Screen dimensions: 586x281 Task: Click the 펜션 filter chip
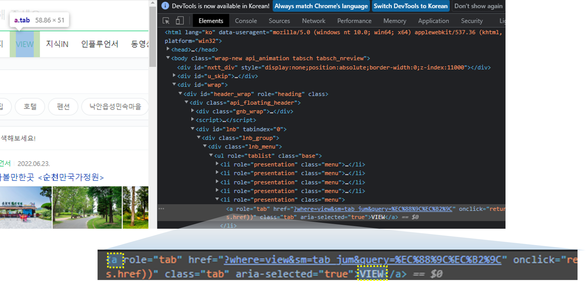point(63,107)
